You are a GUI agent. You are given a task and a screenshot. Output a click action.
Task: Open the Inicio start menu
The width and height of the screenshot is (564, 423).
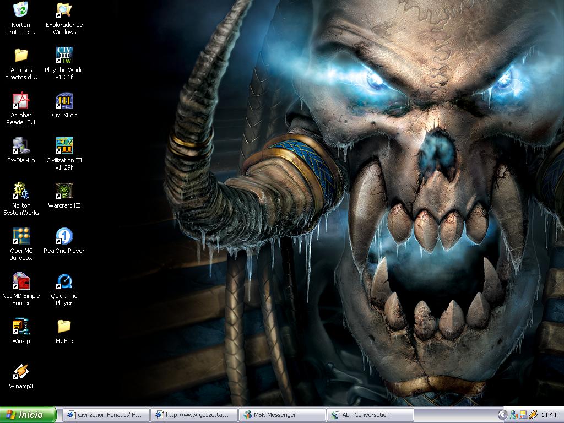(28, 415)
